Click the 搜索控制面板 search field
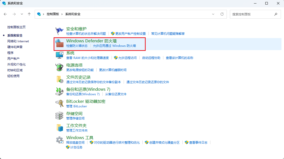This screenshot has width=284, height=159. 252,14
